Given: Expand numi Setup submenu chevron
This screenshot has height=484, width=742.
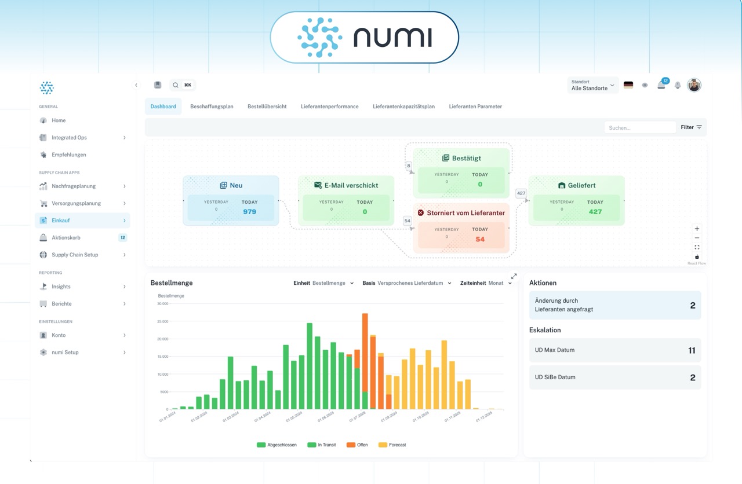Looking at the screenshot, I should 125,352.
